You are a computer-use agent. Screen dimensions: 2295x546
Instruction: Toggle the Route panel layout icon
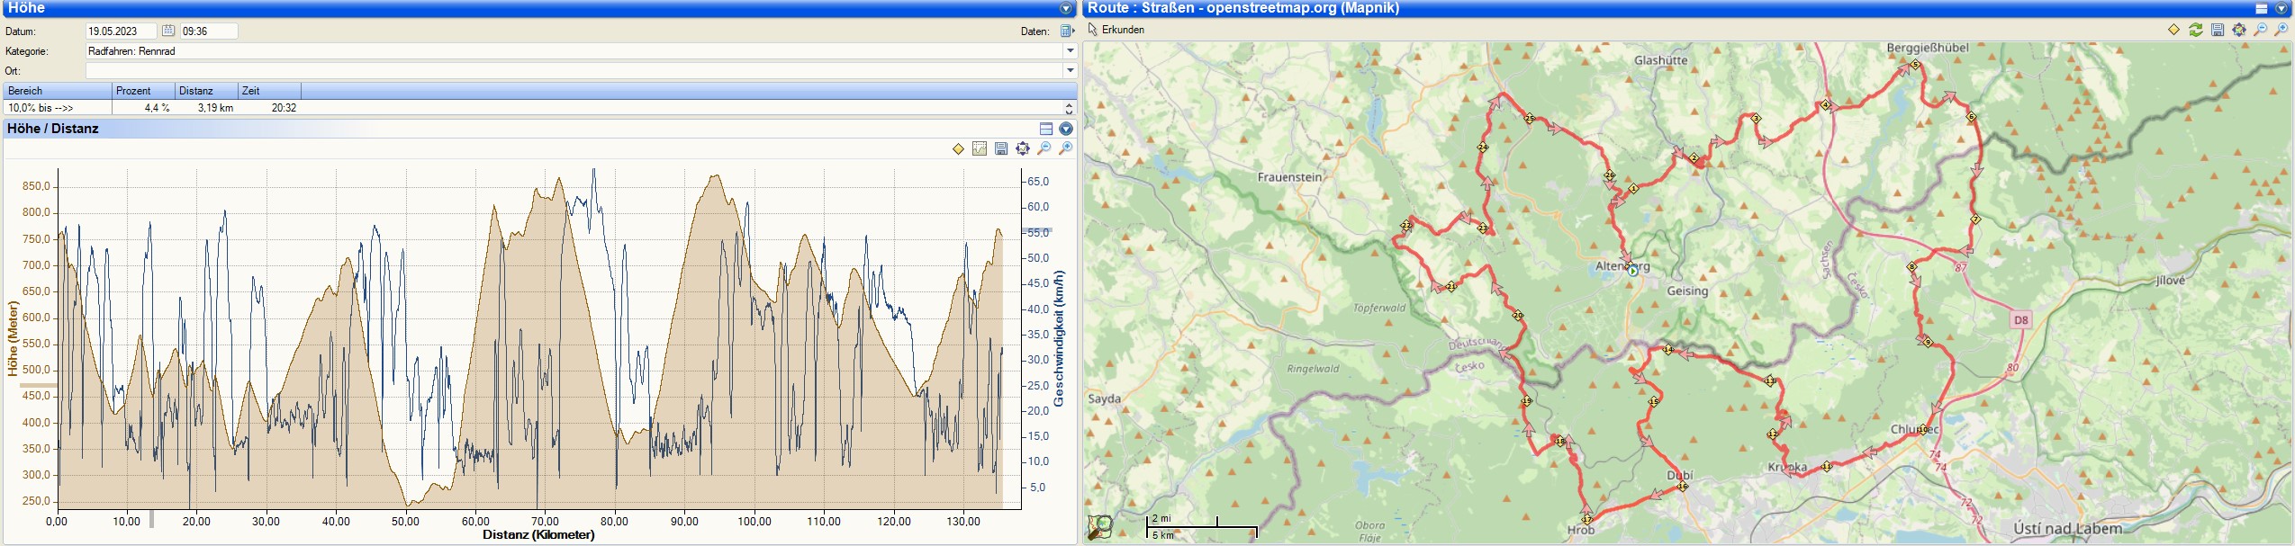tap(2261, 8)
